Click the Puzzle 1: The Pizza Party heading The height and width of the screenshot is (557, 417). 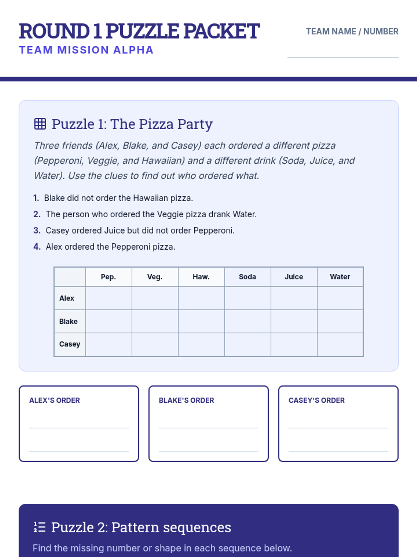(132, 124)
